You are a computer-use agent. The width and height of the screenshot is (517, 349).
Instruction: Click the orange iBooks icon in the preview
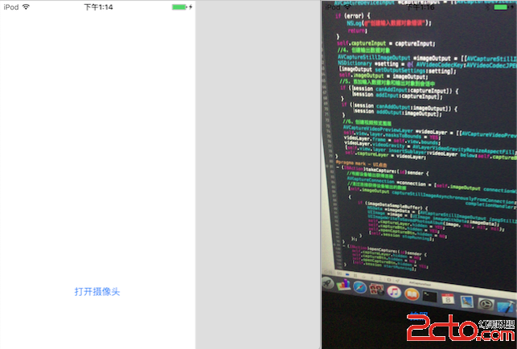(x=412, y=294)
